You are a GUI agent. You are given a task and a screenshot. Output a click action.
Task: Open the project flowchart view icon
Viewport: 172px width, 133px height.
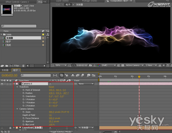point(48,34)
